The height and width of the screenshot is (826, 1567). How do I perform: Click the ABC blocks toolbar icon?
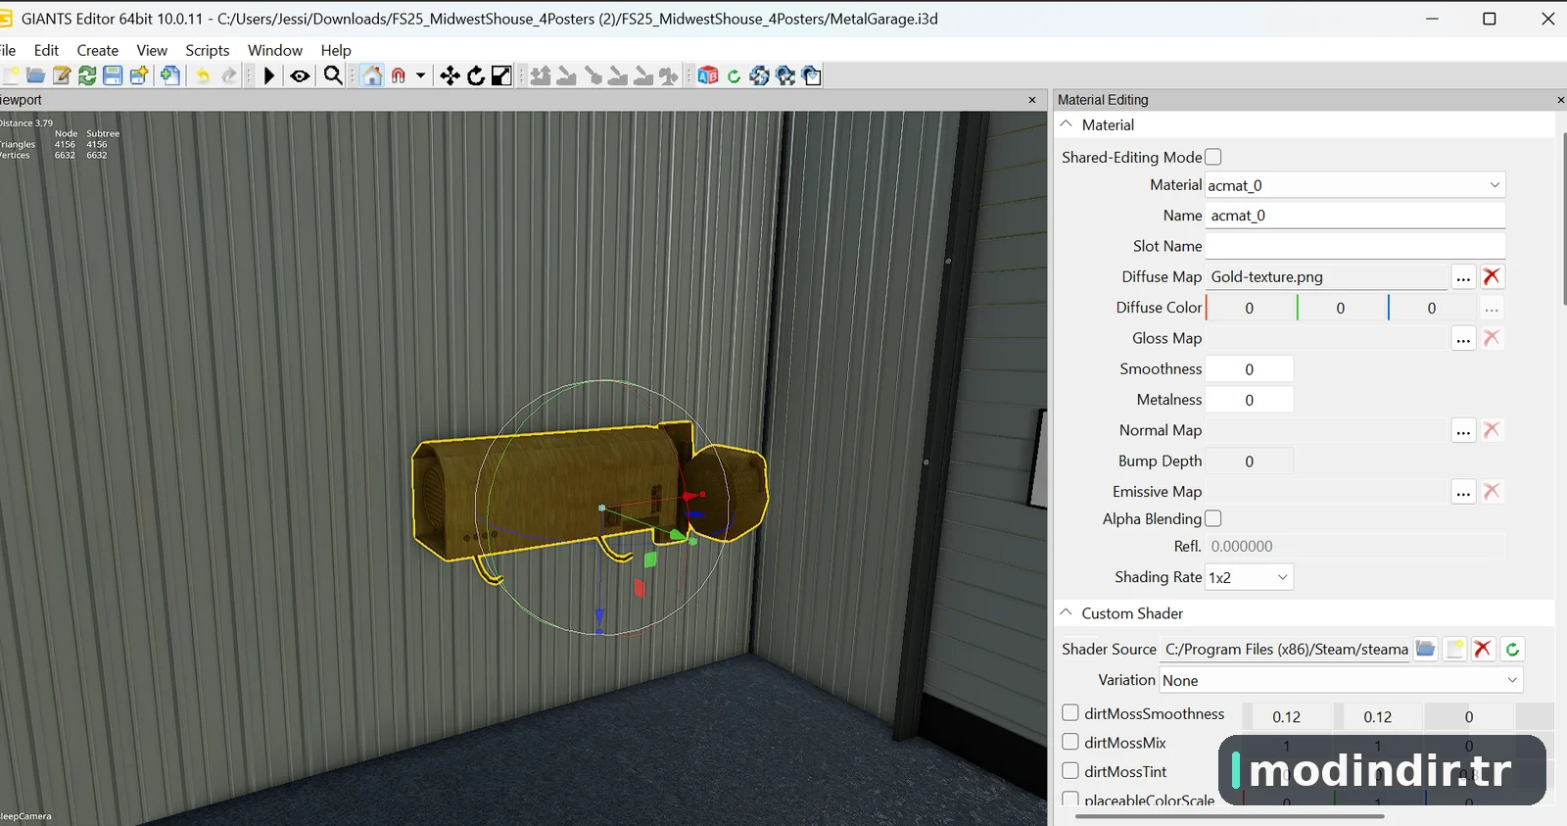tap(708, 75)
